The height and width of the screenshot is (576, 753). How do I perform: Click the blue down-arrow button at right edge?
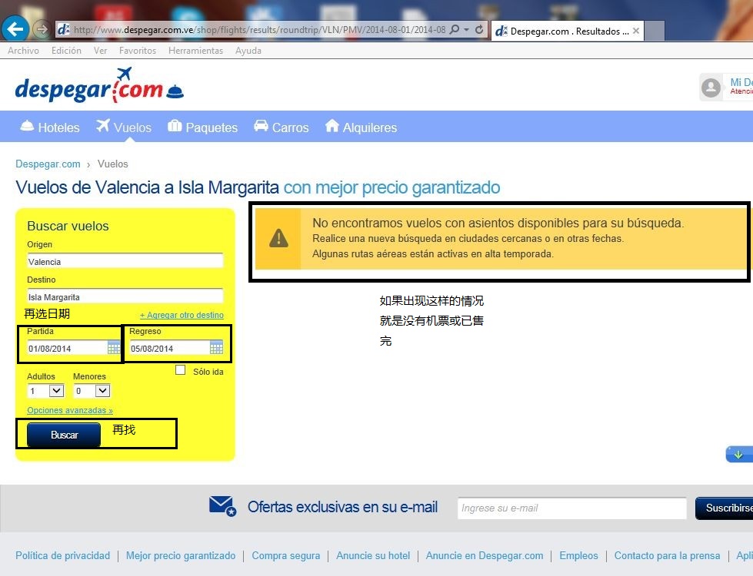tap(738, 454)
